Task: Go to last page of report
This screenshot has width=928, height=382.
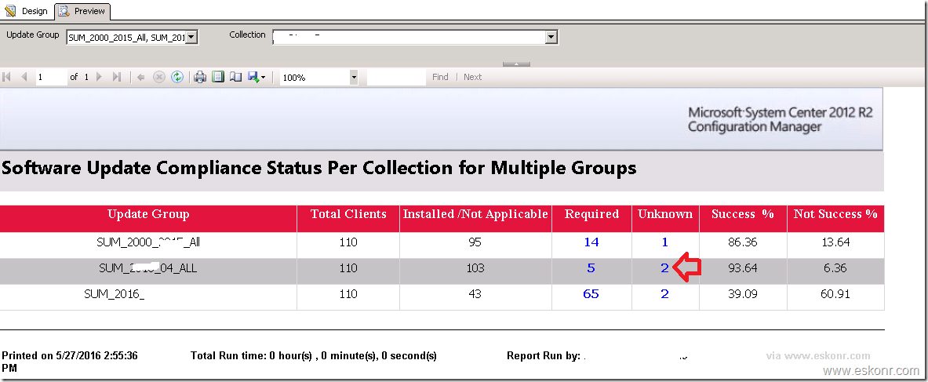Action: coord(116,77)
